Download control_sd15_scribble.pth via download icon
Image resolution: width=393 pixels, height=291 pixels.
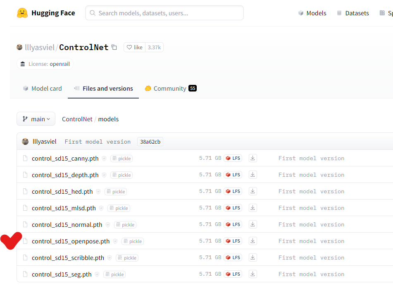point(252,257)
